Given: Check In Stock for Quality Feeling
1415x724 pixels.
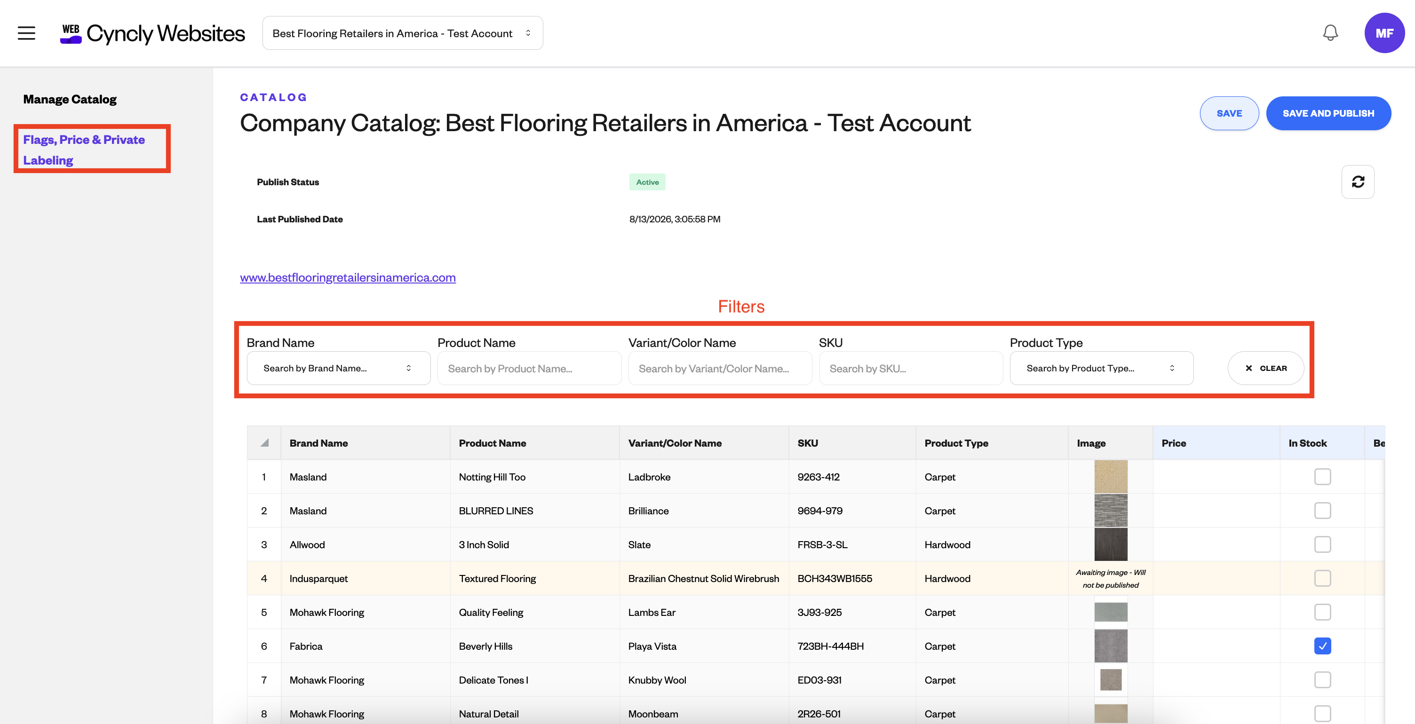Looking at the screenshot, I should (x=1322, y=612).
